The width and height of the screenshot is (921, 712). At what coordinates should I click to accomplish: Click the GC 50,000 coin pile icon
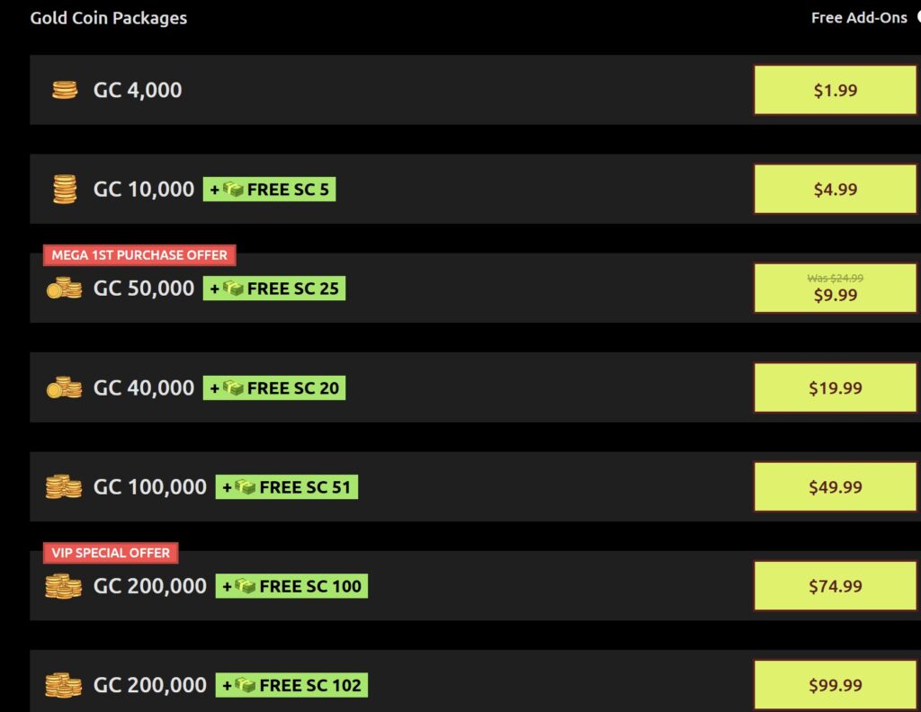[64, 288]
